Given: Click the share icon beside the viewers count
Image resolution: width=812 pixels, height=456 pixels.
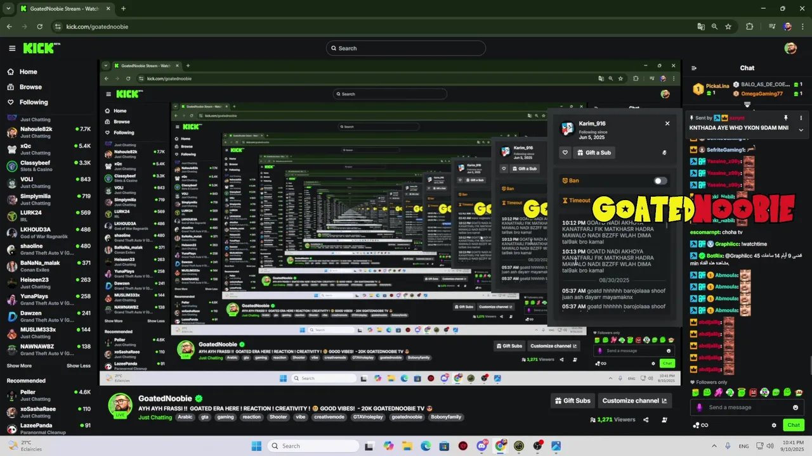Looking at the screenshot, I should click(x=646, y=419).
